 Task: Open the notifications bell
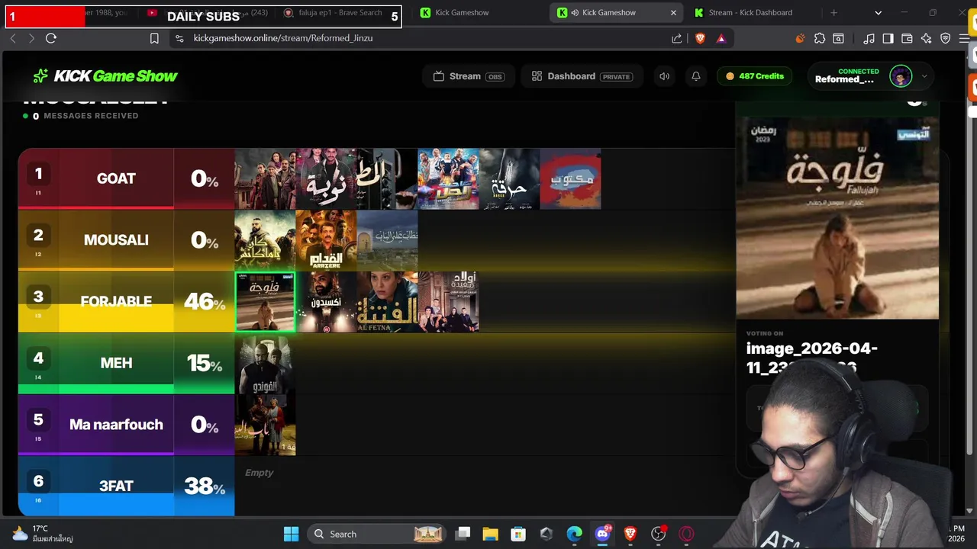(696, 76)
